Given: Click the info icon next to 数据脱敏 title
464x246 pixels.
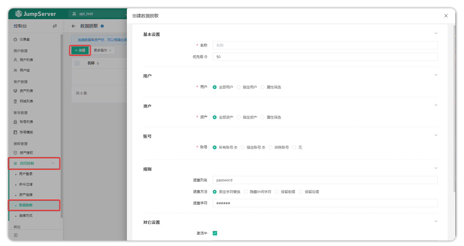Looking at the screenshot, I should (x=102, y=26).
